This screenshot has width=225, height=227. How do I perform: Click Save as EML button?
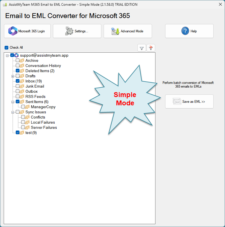pyautogui.click(x=189, y=102)
